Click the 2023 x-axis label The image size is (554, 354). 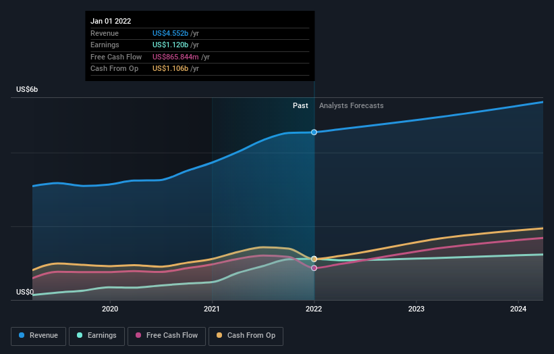[x=416, y=309]
